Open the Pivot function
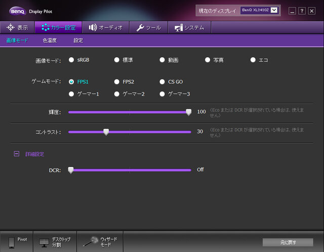 17,242
